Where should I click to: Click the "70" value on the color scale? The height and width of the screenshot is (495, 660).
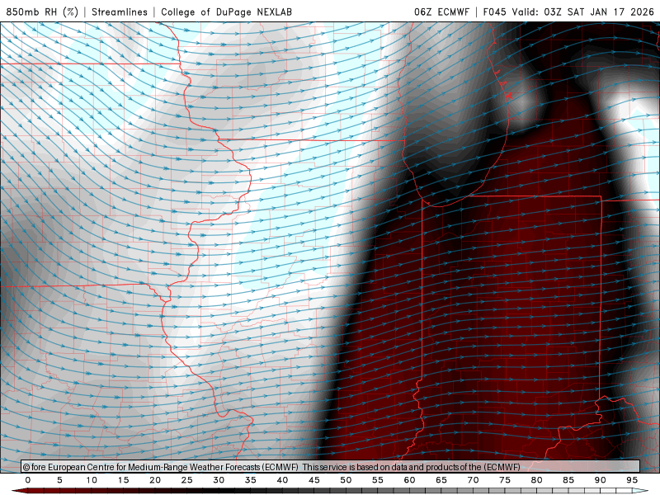[473, 480]
